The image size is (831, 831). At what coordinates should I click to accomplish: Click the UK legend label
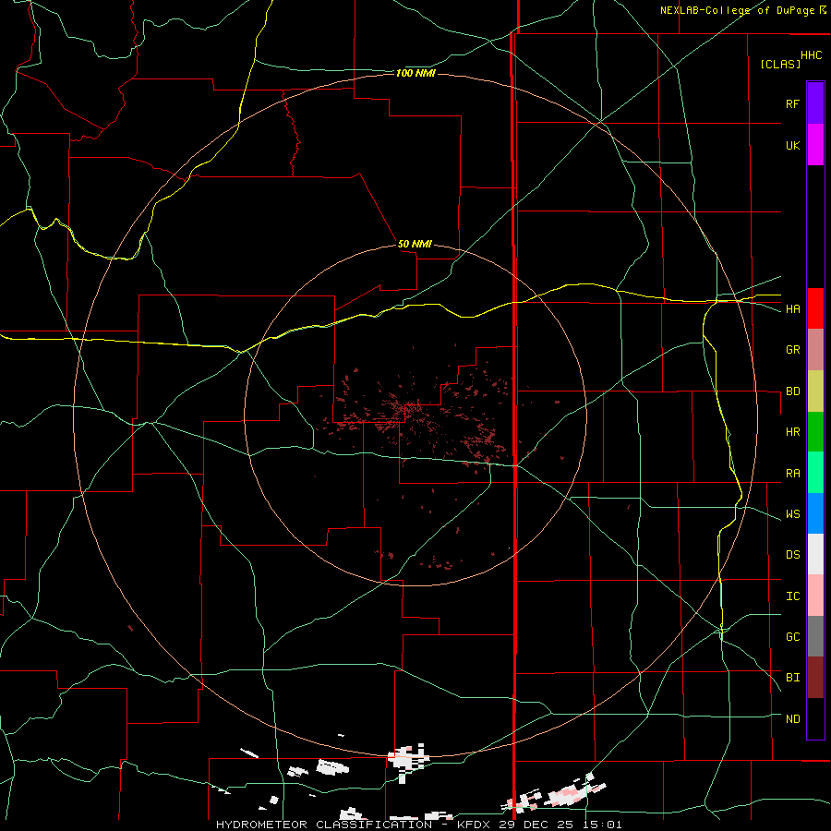coord(792,145)
